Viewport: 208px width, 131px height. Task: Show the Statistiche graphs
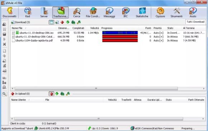(x=142, y=12)
